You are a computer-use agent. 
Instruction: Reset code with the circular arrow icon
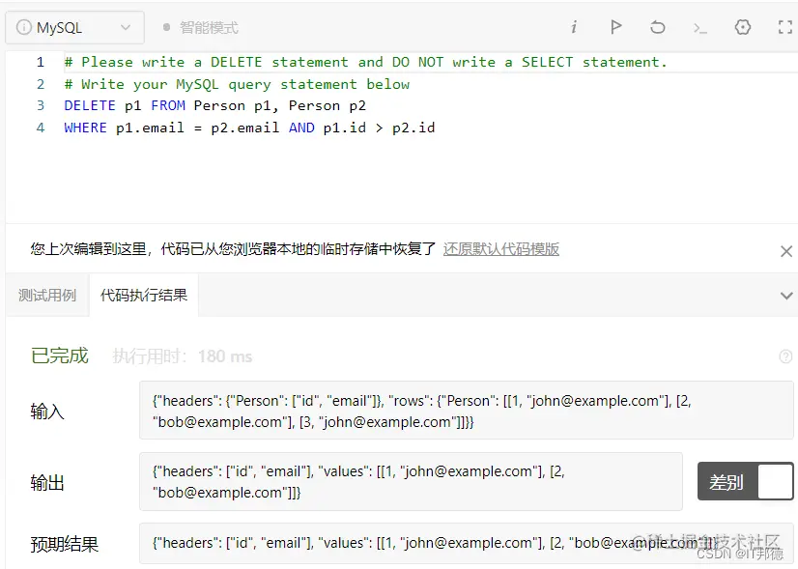[658, 27]
